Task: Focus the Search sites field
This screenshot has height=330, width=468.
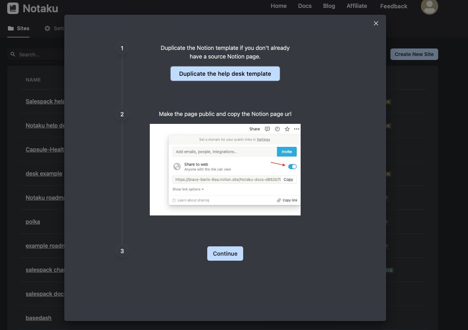Action: tap(36, 55)
